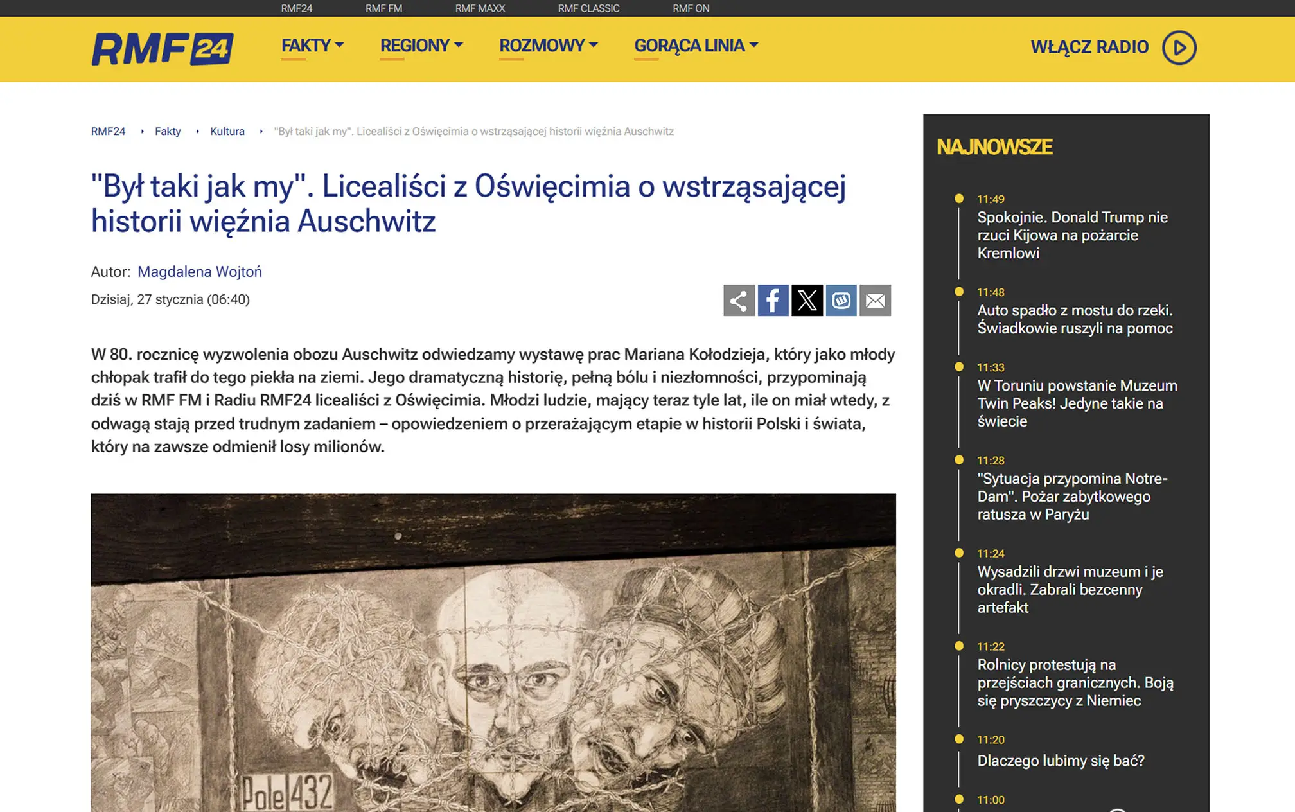Open news about farmers protesting at borders
The width and height of the screenshot is (1295, 812).
[1075, 683]
